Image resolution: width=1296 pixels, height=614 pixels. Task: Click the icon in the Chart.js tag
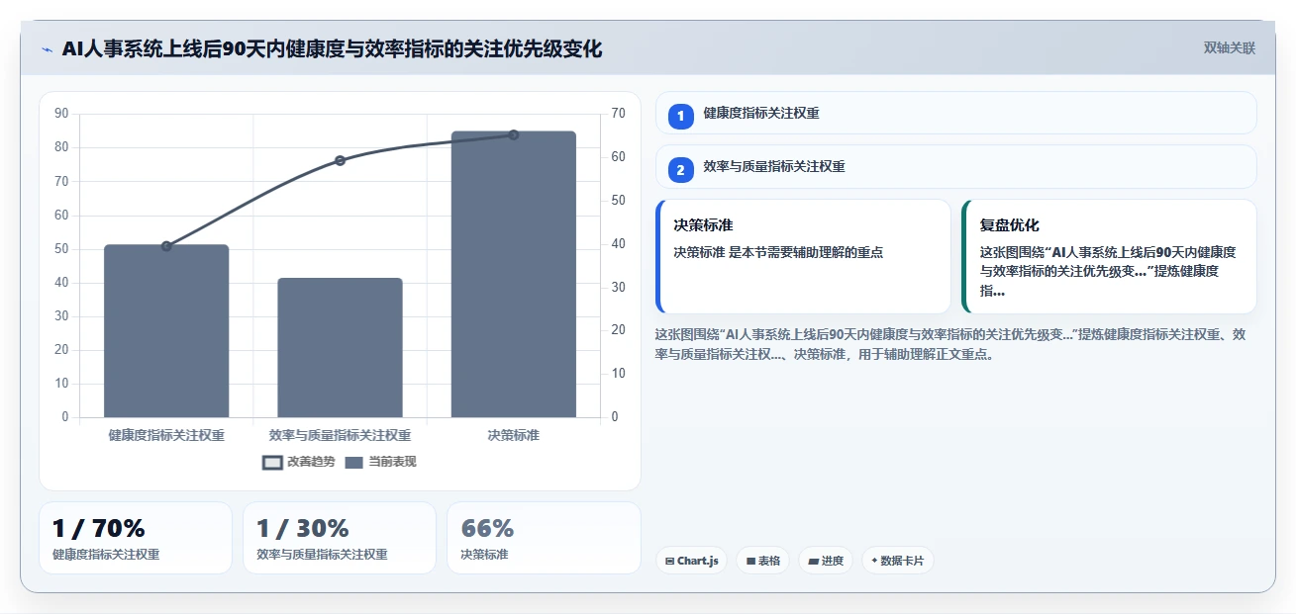(670, 561)
